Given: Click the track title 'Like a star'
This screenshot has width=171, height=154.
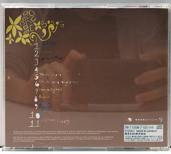Looking at the screenshot, I should [47, 44].
